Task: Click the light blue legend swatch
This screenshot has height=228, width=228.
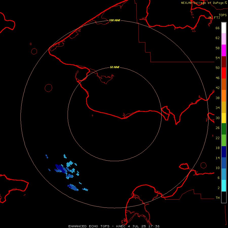Action: [224, 174]
